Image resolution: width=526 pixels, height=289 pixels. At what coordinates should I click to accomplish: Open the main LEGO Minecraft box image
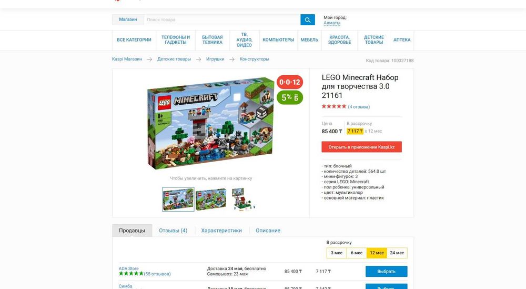click(211, 124)
